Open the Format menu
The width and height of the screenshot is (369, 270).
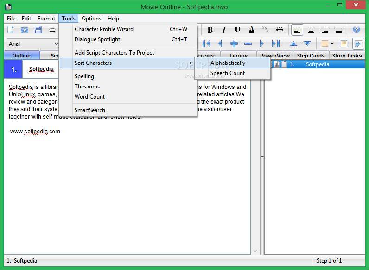pyautogui.click(x=46, y=19)
